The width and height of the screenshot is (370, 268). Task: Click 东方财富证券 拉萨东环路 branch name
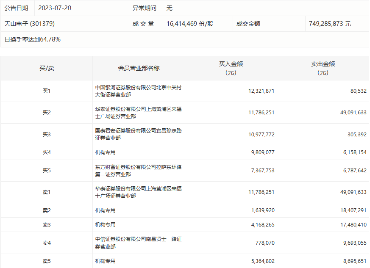138,171
